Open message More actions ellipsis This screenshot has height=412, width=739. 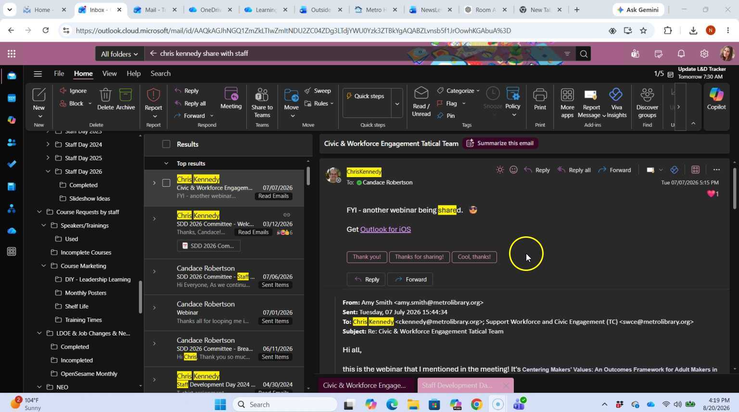coord(716,169)
